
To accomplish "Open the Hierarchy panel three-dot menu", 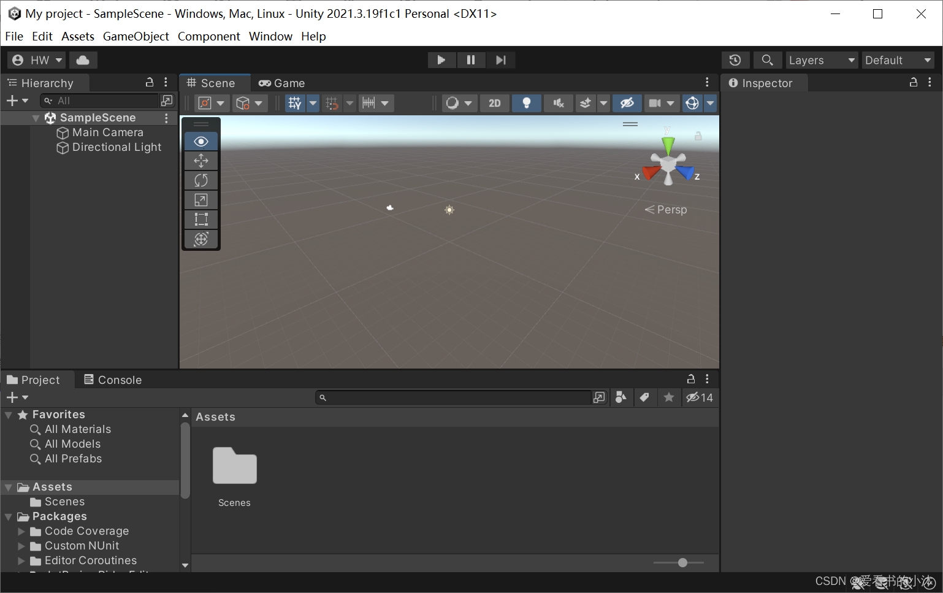I will click(166, 82).
